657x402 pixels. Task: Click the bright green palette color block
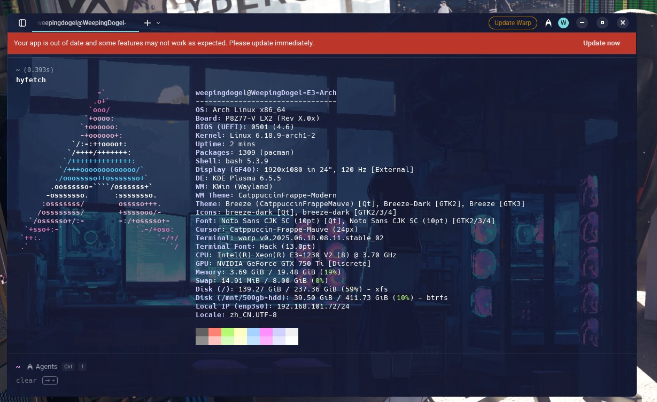click(x=228, y=332)
